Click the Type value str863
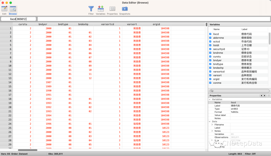Image resolution: width=271 pixels, height=156 pixels. tap(234, 109)
